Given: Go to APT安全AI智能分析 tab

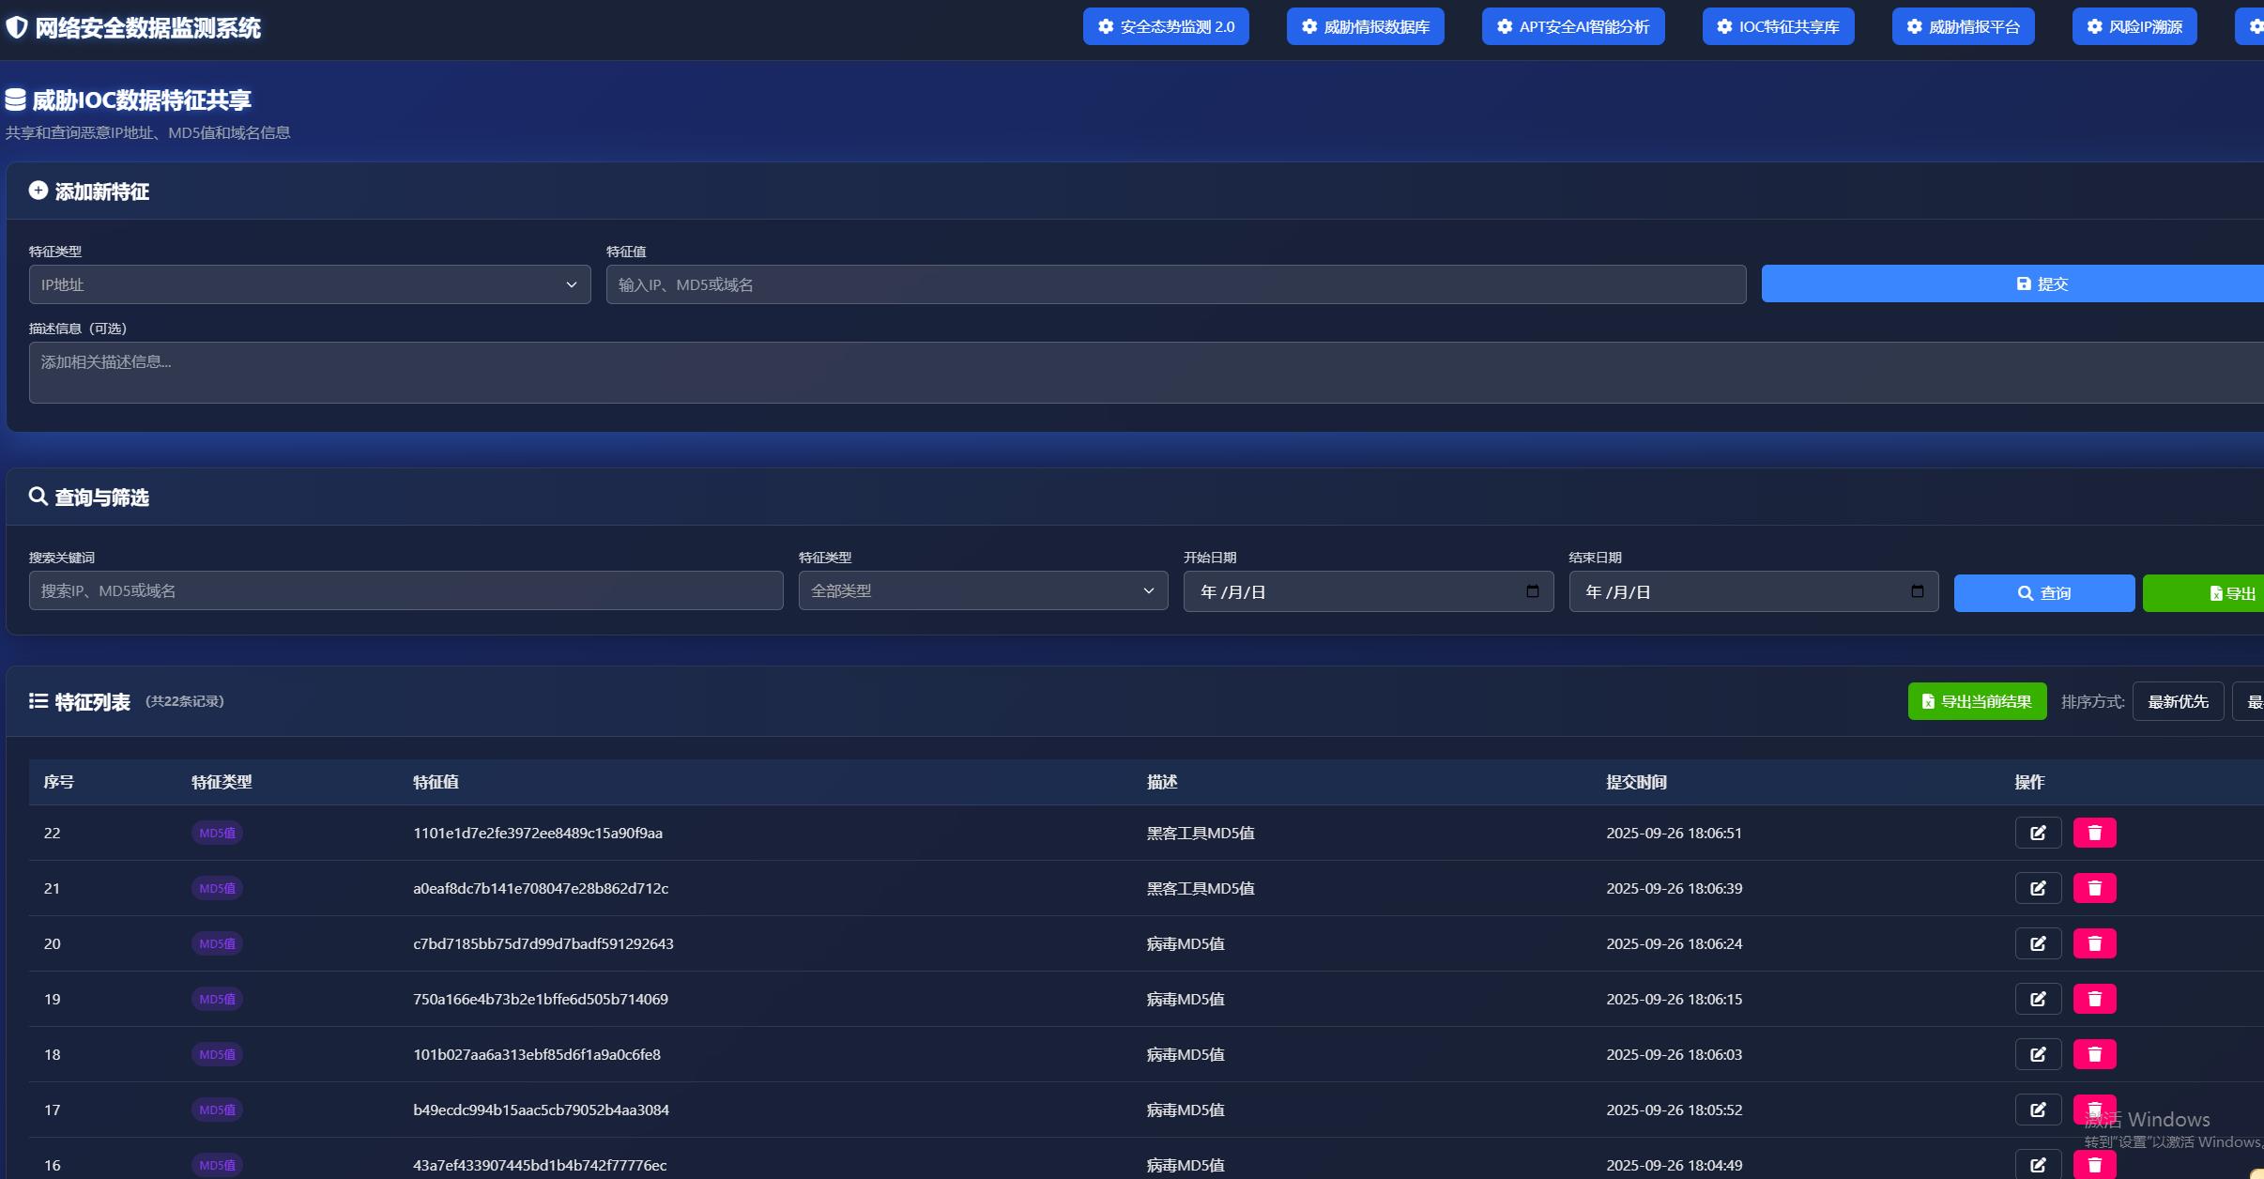Looking at the screenshot, I should pos(1572,26).
